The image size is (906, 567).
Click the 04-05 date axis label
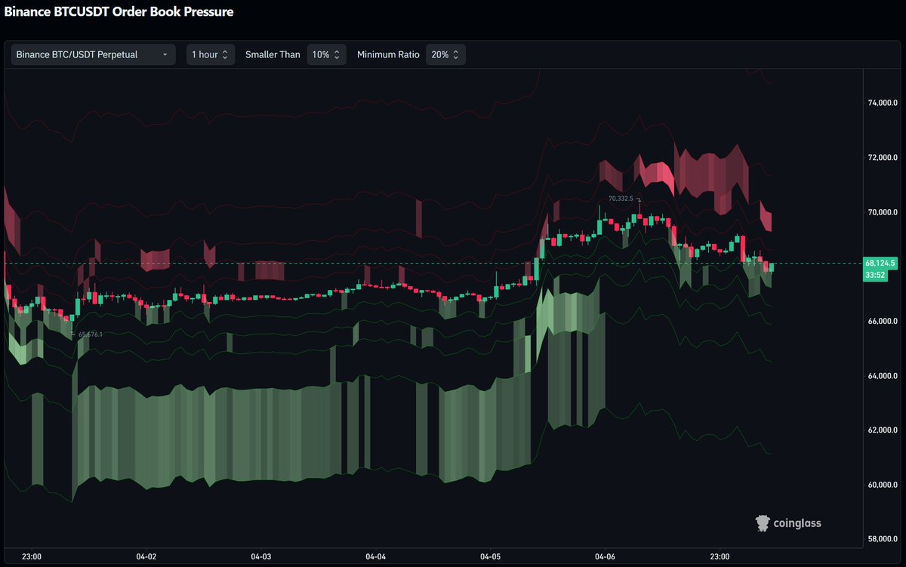490,556
